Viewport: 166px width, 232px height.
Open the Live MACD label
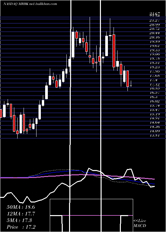coord(140,223)
